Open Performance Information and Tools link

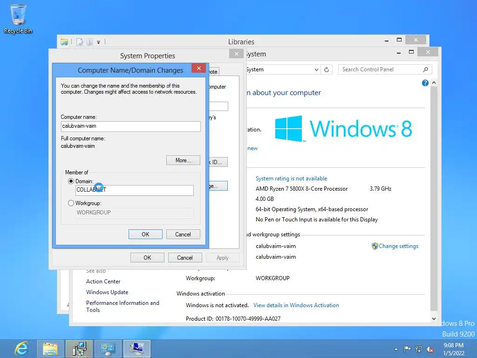pos(123,306)
